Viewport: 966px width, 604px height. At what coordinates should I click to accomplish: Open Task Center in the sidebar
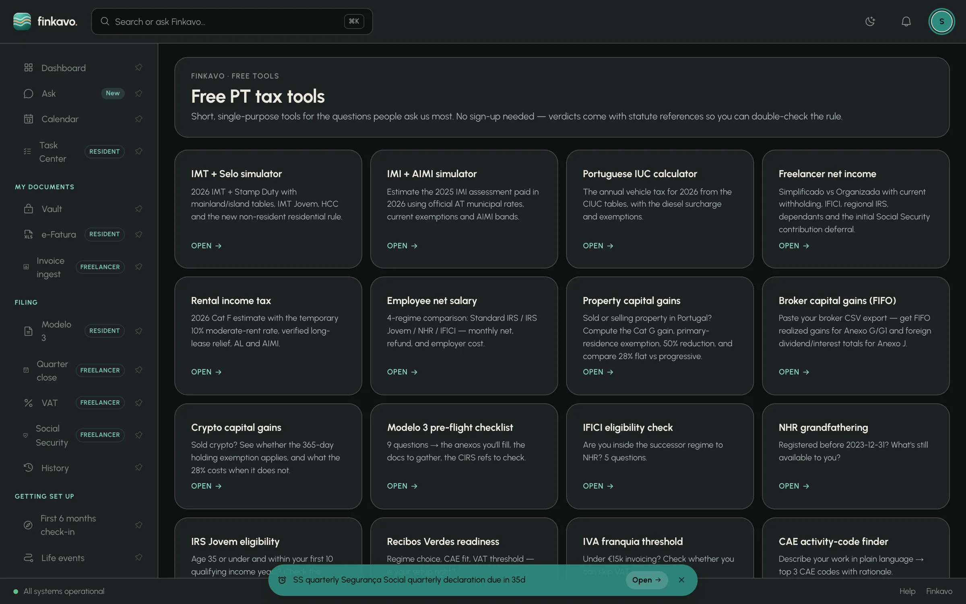(x=52, y=151)
